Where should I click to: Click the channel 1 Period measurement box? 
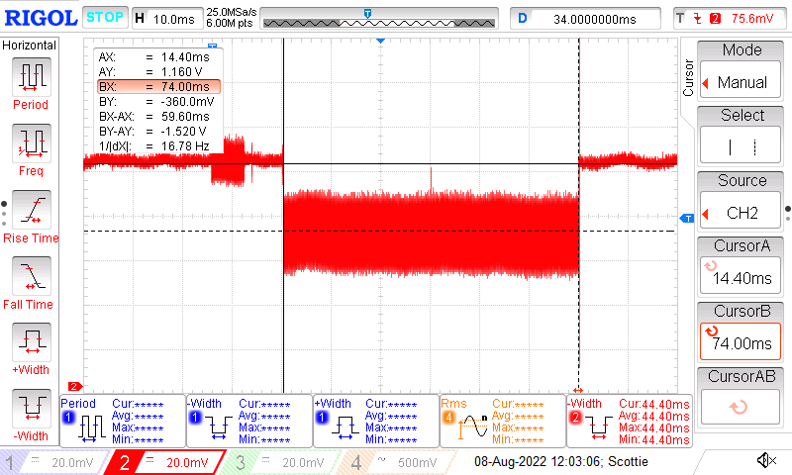pyautogui.click(x=123, y=421)
